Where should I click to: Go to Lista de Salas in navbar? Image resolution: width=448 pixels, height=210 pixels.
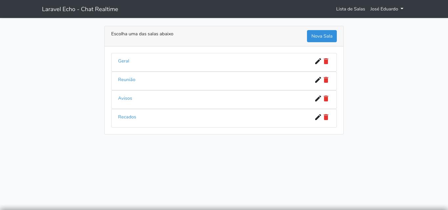(x=351, y=9)
